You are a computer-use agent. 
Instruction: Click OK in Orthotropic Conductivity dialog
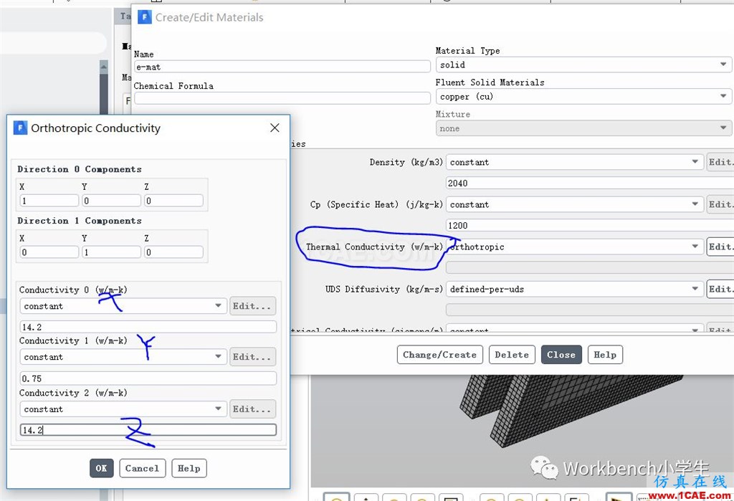[x=102, y=468]
